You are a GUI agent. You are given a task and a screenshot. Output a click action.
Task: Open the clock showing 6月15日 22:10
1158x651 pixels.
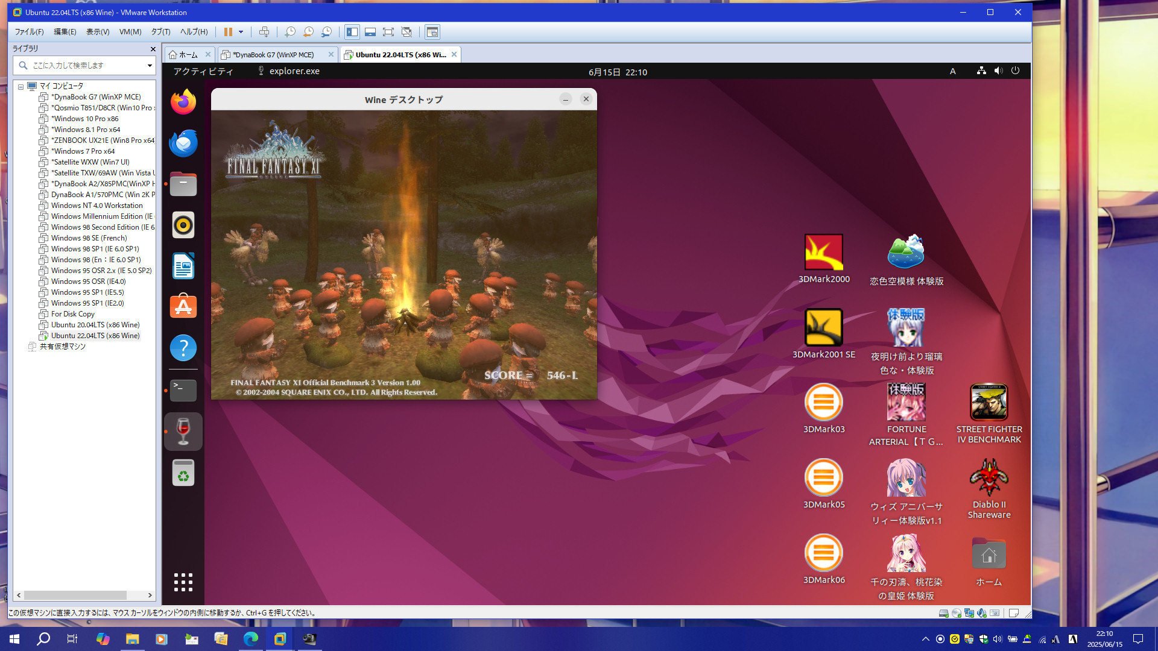[618, 72]
